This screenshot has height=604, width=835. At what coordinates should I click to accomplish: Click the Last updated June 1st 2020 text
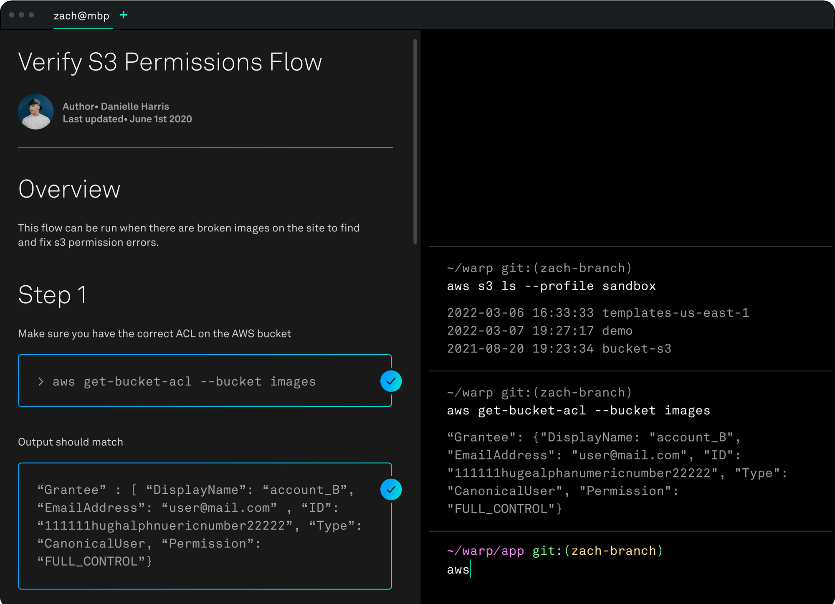(x=127, y=119)
